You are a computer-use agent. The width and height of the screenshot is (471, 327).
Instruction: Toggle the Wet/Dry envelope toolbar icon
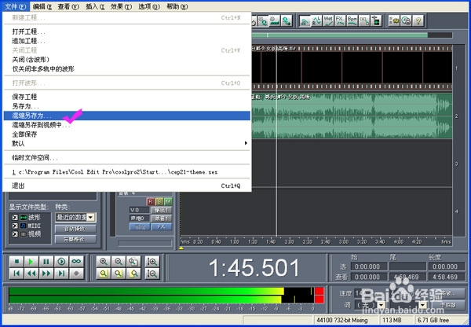(328, 20)
